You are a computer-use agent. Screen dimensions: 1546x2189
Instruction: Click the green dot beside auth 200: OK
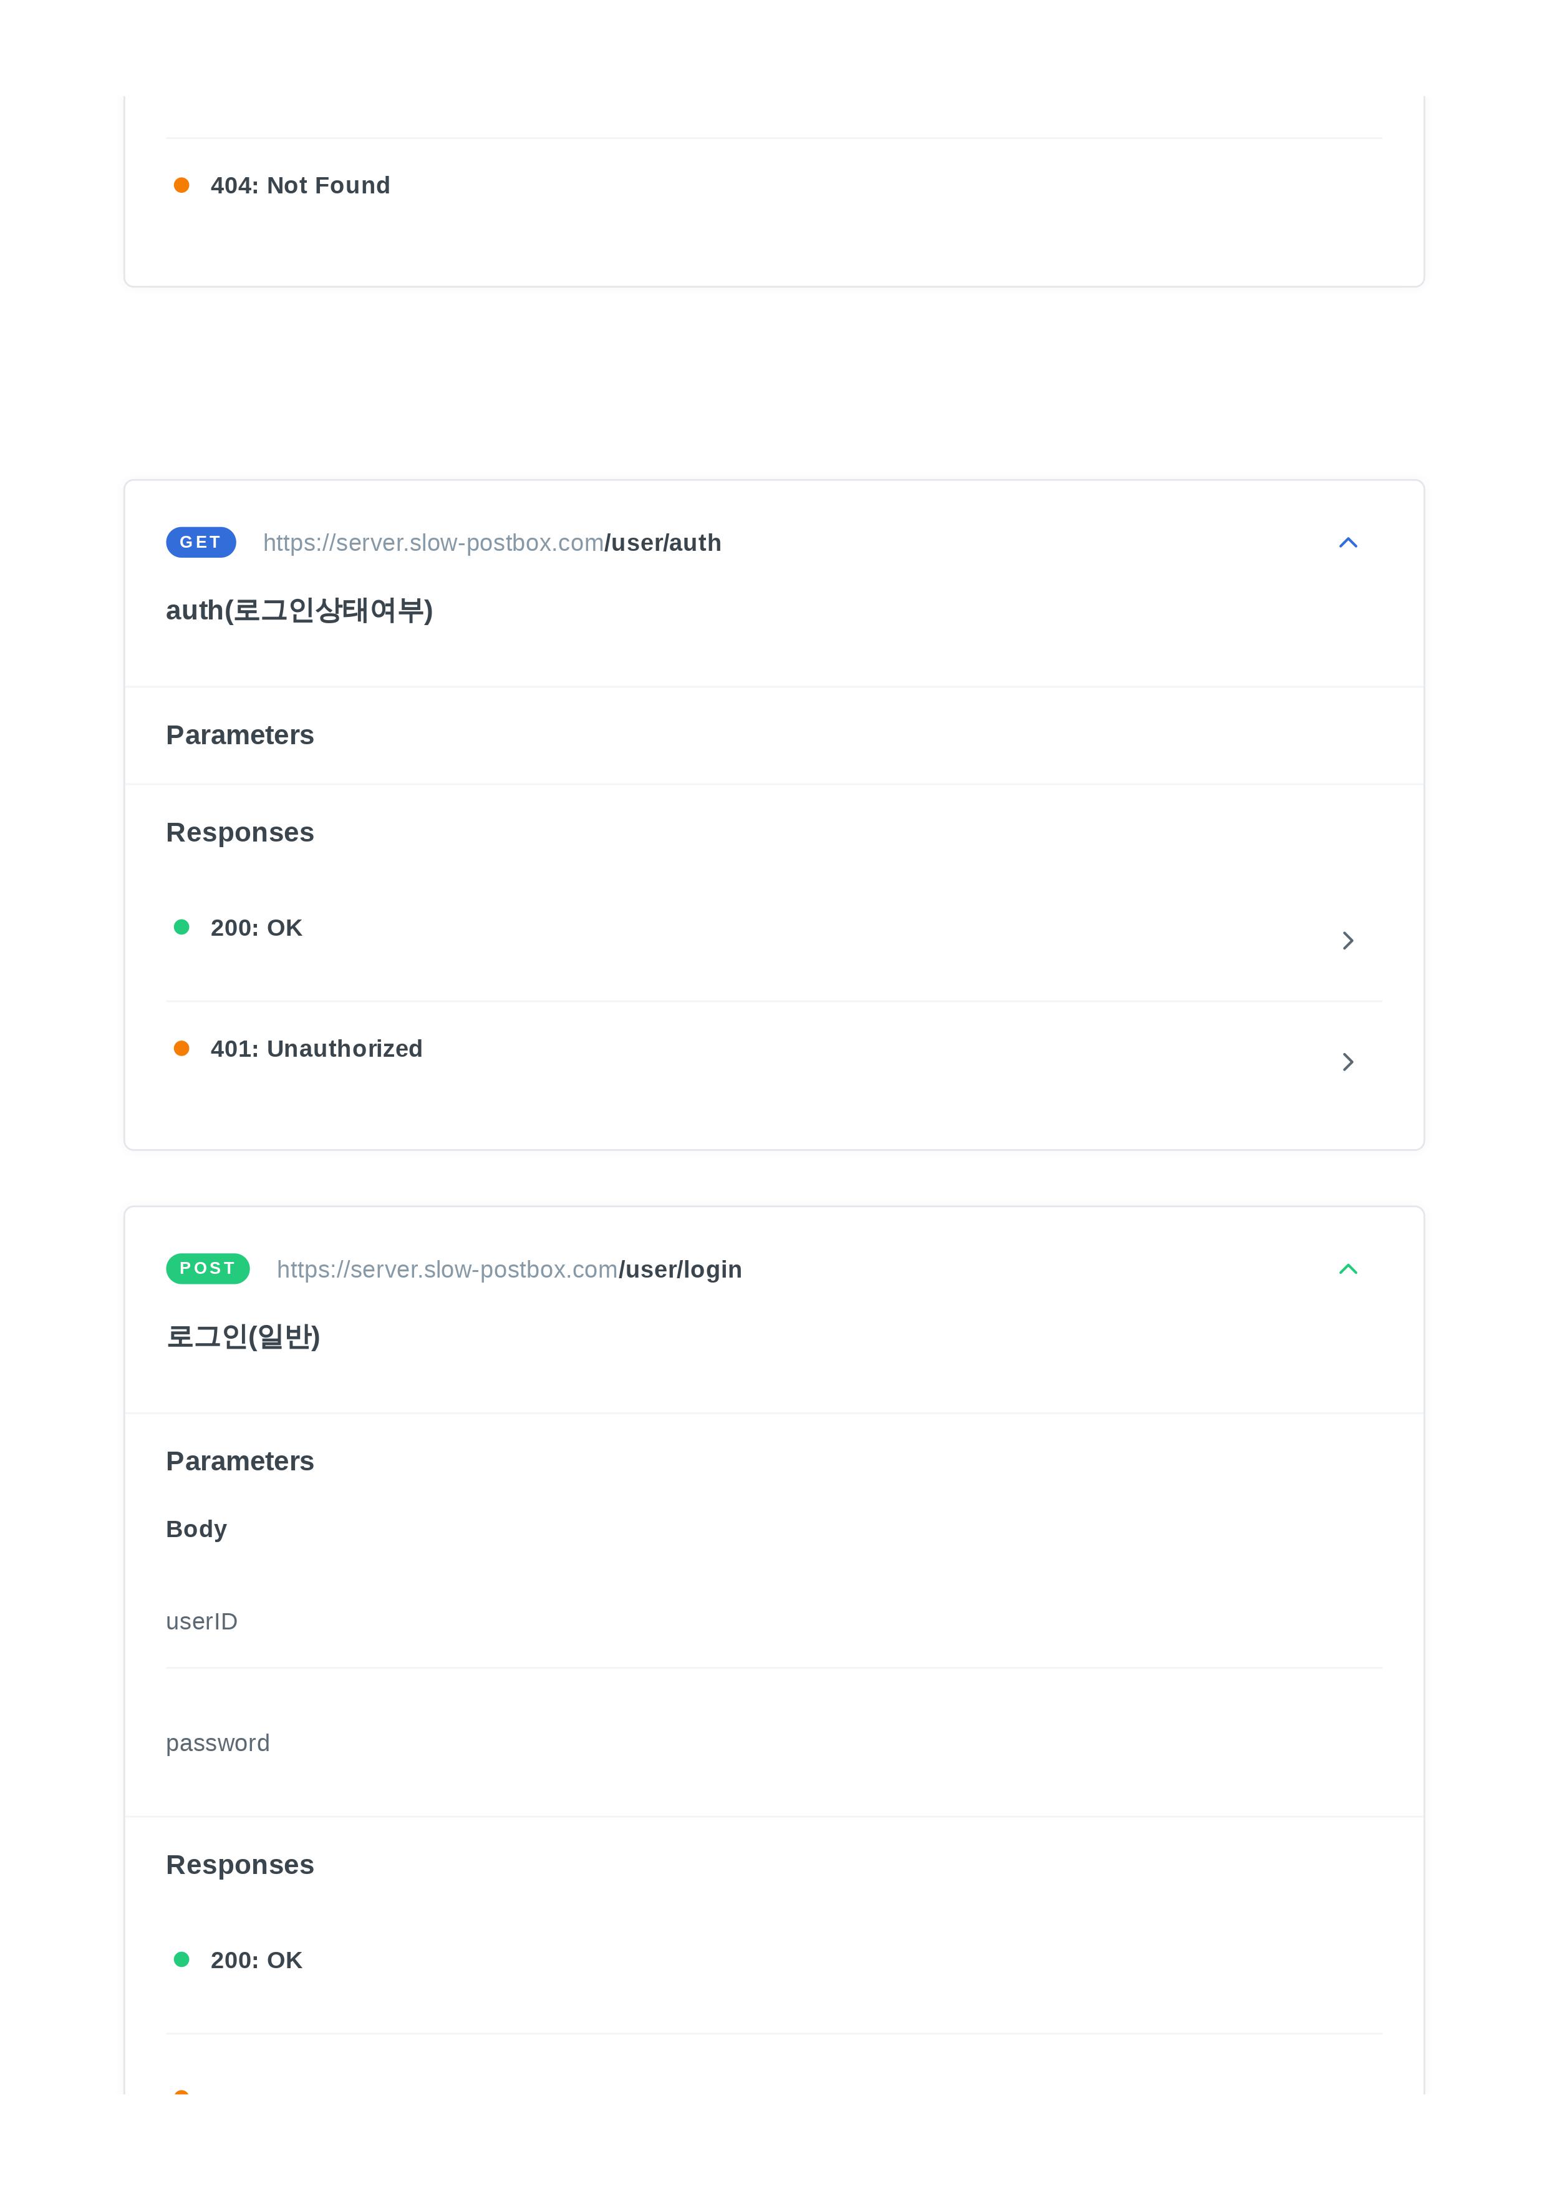pyautogui.click(x=181, y=928)
